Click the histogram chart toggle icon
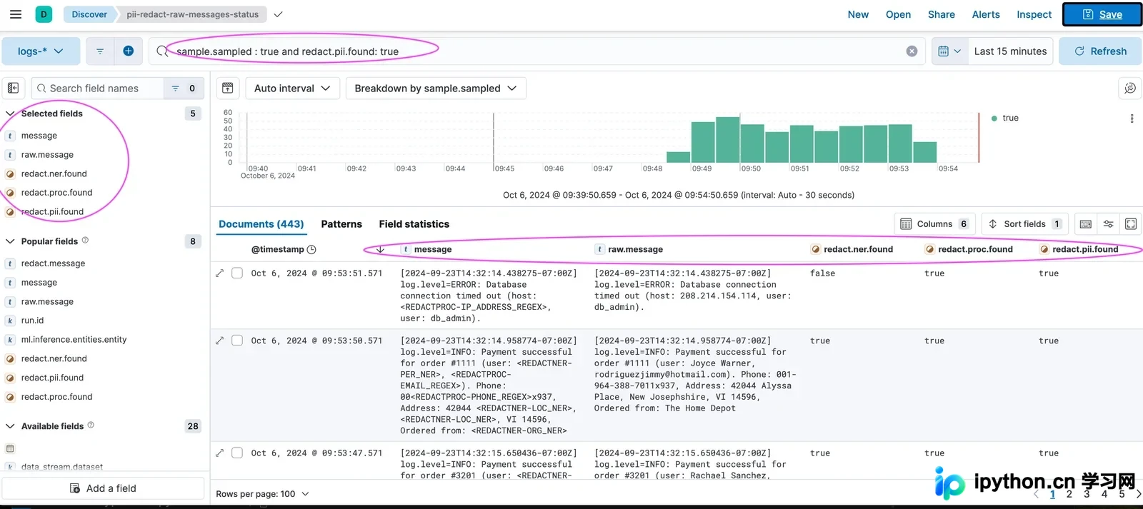This screenshot has height=509, width=1143. click(227, 88)
